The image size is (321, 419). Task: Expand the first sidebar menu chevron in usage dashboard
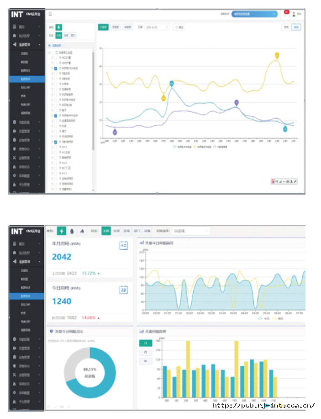(x=39, y=244)
